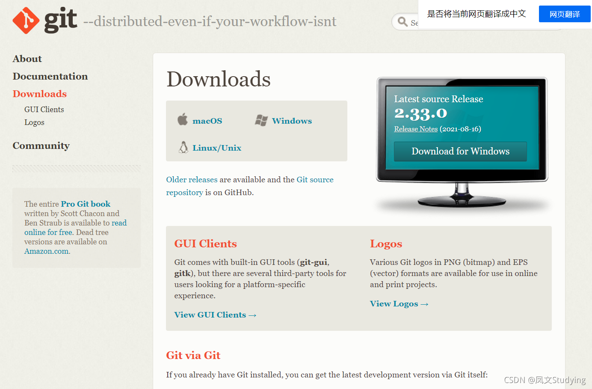Open GUI Clients from the sidebar

(44, 109)
